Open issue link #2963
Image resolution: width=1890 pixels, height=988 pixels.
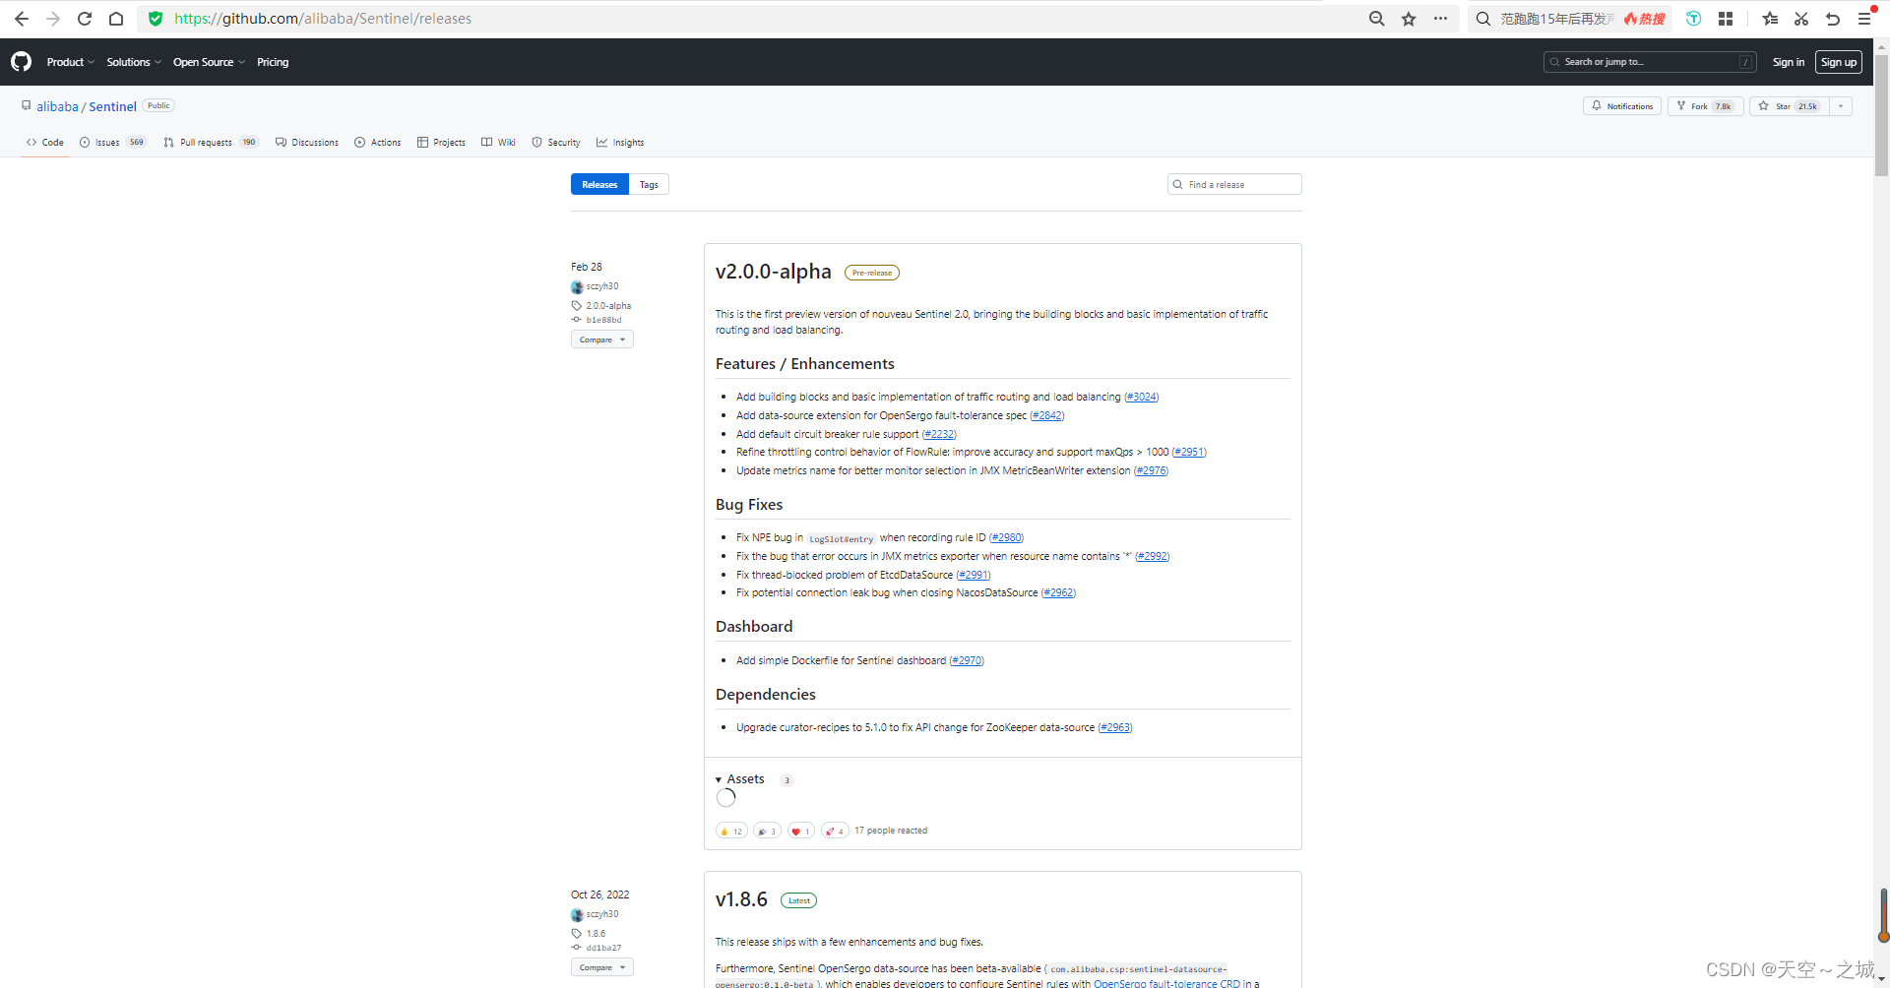[1115, 727]
